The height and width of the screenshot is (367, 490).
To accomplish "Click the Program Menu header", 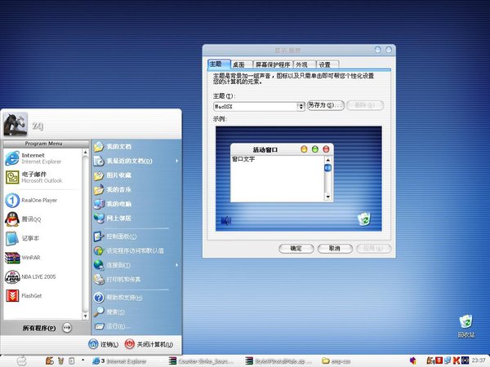I will point(46,144).
